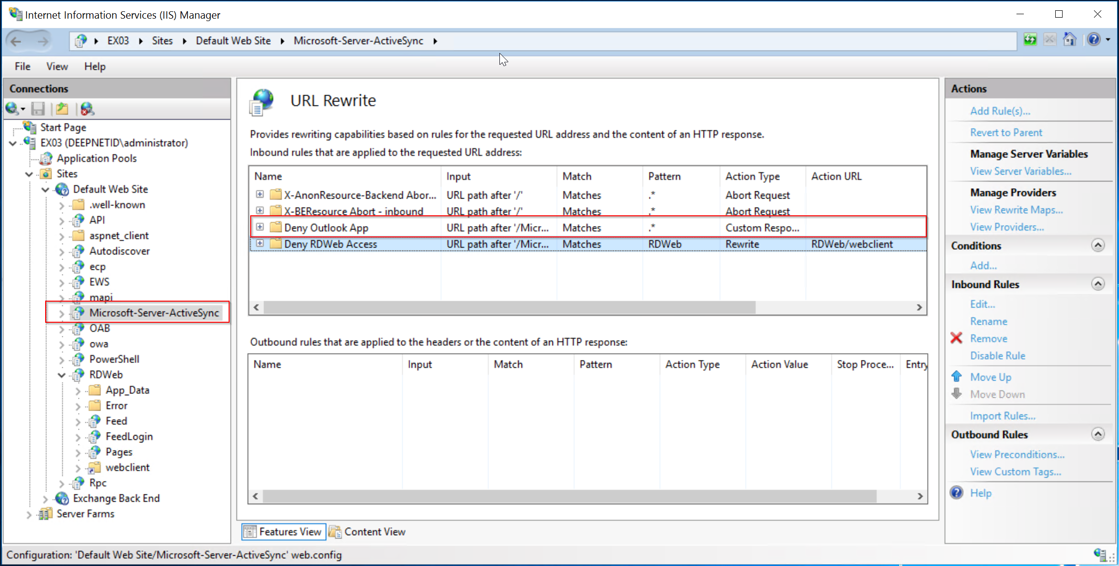Click the help question mark icon at top right
This screenshot has height=566, width=1119.
click(1093, 40)
